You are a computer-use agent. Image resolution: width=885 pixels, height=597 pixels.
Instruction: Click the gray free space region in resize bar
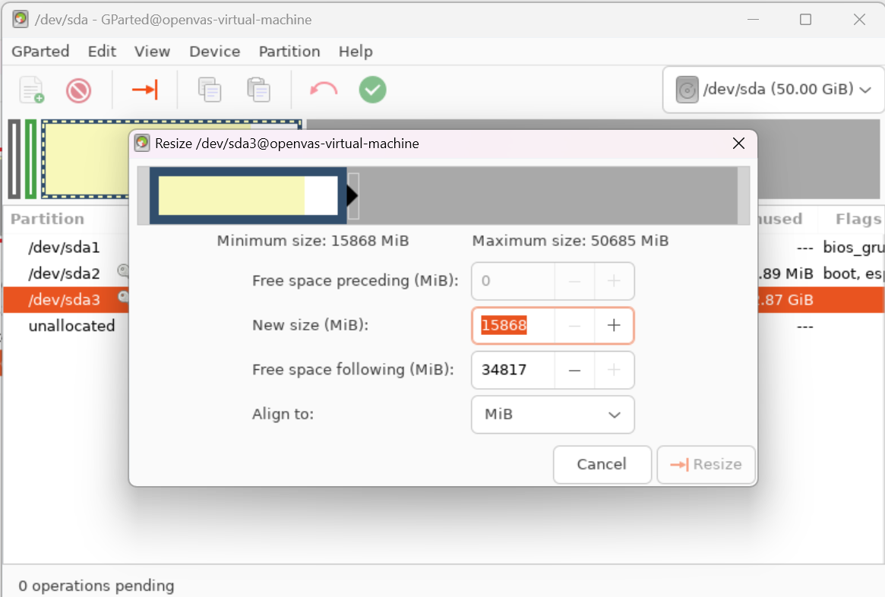pyautogui.click(x=548, y=195)
